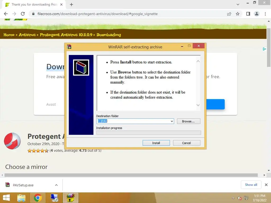Open the clock showing 1:51 PM

[259, 198]
